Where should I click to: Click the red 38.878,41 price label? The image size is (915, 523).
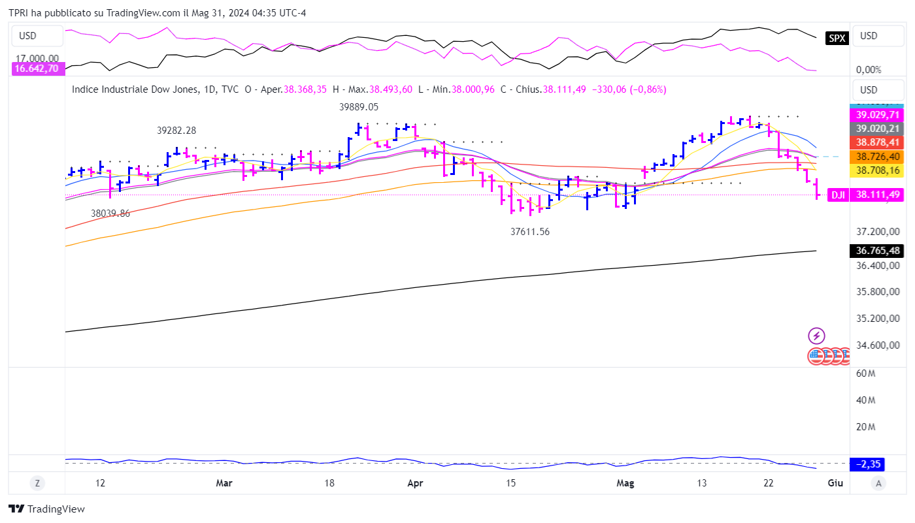coord(877,142)
